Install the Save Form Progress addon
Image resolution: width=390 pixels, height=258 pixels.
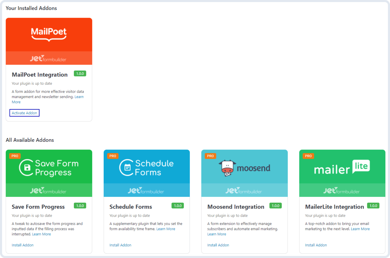(22, 245)
